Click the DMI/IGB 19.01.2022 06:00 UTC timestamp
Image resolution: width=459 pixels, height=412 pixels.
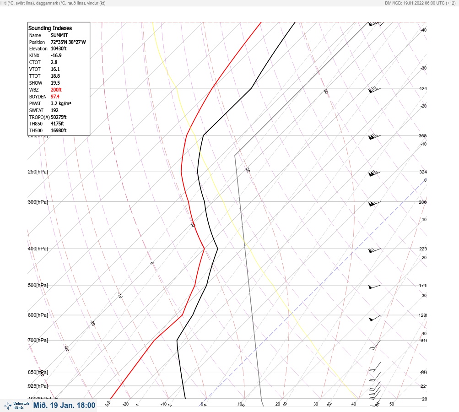[x=421, y=3]
